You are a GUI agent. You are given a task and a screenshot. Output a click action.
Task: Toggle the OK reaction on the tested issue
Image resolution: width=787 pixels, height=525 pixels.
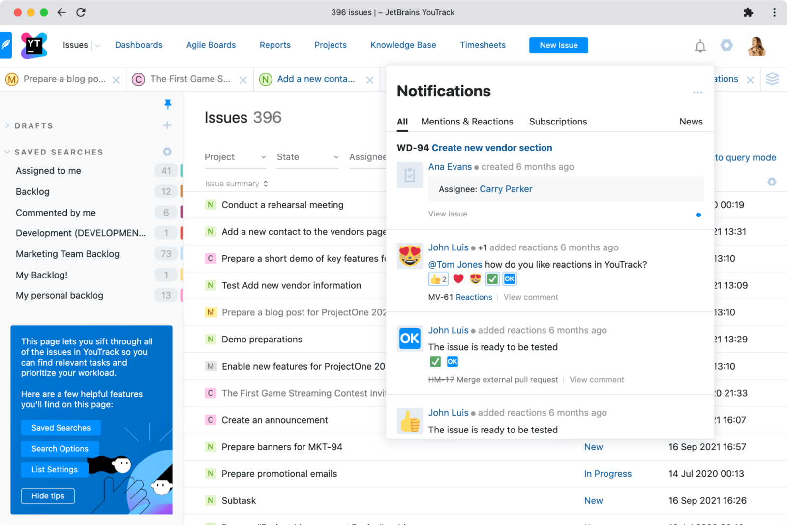(453, 361)
